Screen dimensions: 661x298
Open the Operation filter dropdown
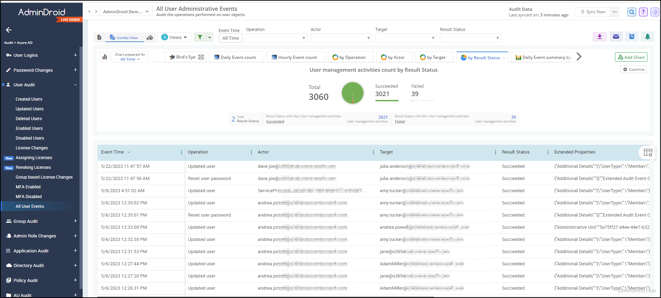click(276, 38)
